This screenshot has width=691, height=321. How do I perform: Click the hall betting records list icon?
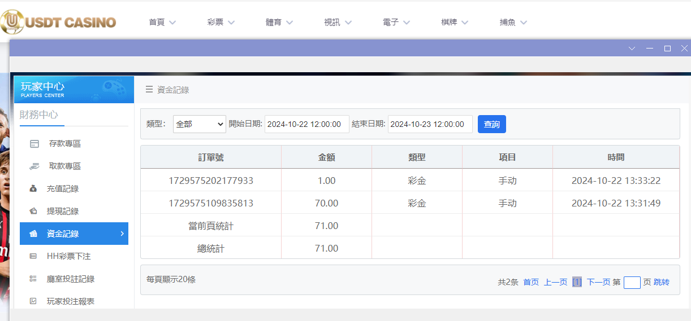click(33, 279)
